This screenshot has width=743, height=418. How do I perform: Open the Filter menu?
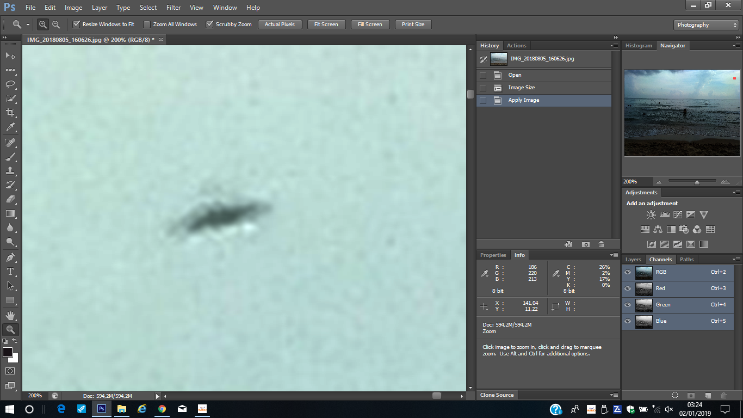point(174,8)
